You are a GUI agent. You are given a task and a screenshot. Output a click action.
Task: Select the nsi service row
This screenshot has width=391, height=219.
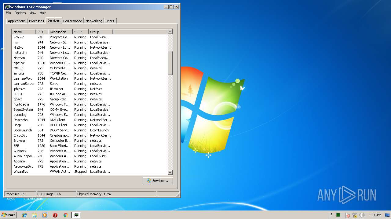90,42
